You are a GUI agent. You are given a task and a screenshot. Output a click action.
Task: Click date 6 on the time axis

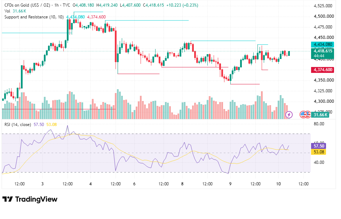[134, 184]
